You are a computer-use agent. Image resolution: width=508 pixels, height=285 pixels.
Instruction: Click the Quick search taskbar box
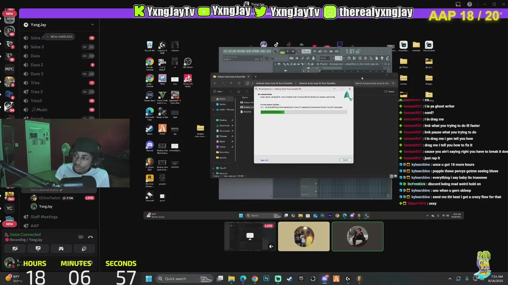tap(185, 279)
